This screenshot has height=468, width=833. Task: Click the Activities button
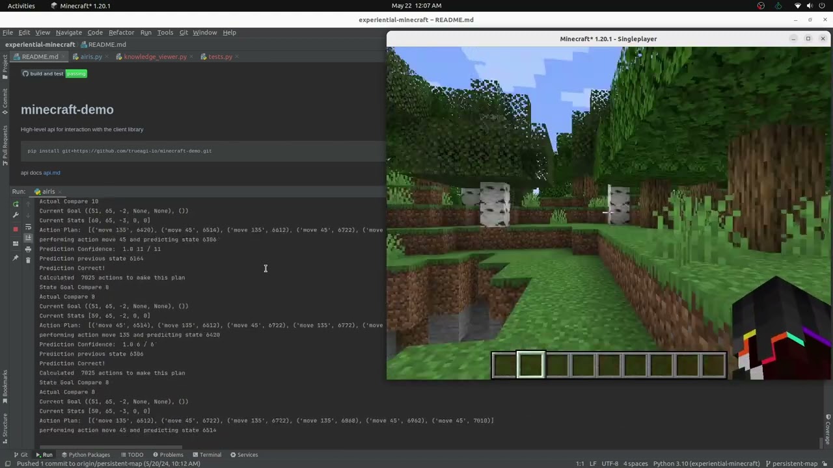(21, 6)
